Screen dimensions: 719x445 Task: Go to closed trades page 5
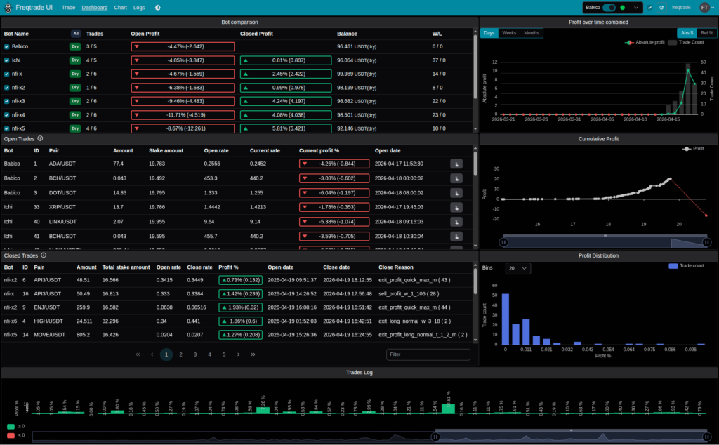coord(224,354)
